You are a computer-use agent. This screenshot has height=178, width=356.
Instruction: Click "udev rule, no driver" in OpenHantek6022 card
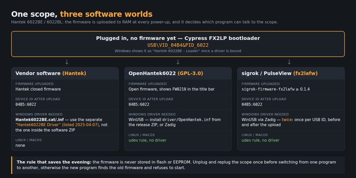(147, 140)
